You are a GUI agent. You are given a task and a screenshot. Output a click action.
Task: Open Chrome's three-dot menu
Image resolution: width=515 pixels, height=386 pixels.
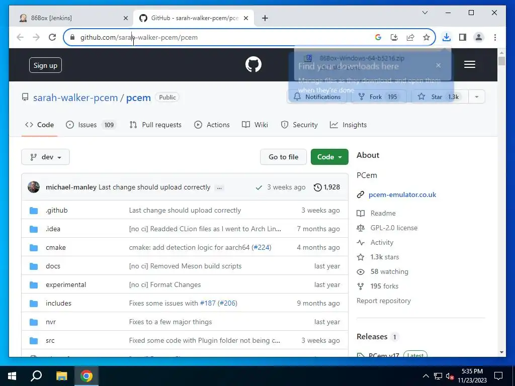[x=495, y=37]
